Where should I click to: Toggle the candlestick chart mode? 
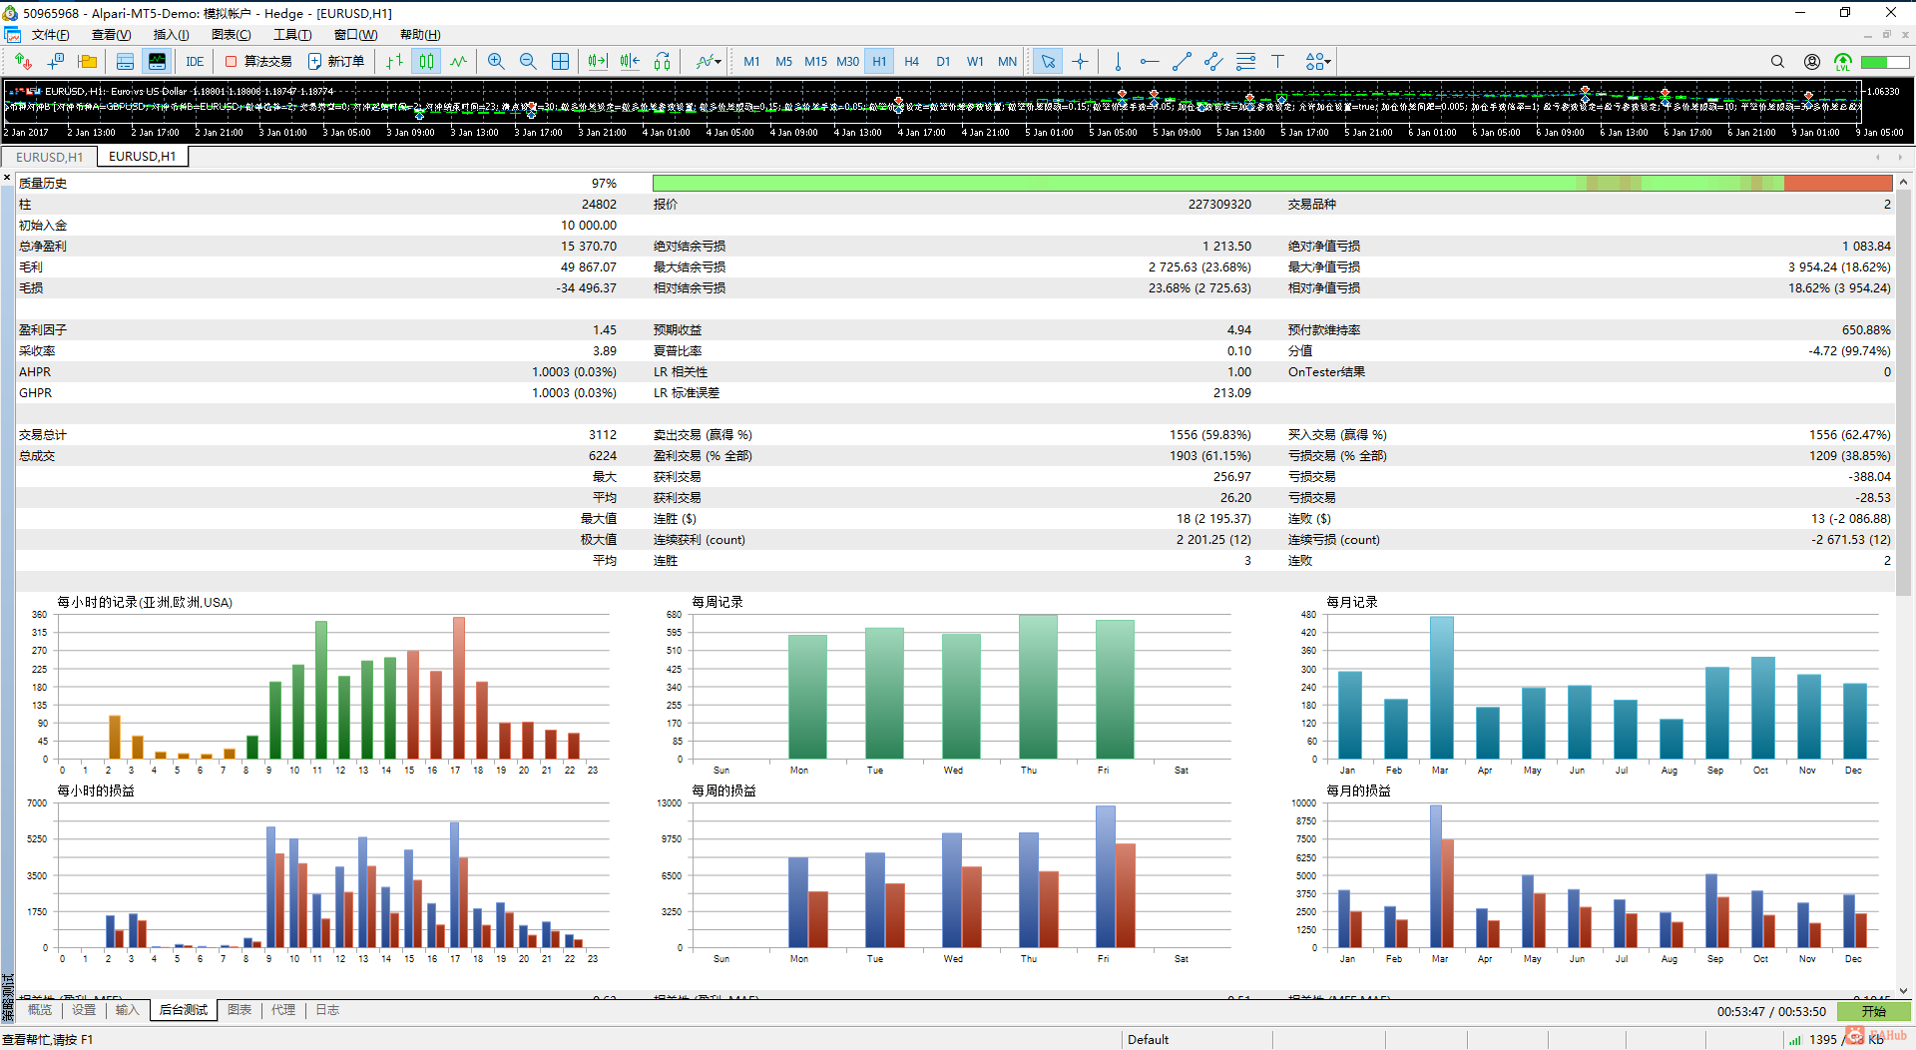(x=426, y=62)
